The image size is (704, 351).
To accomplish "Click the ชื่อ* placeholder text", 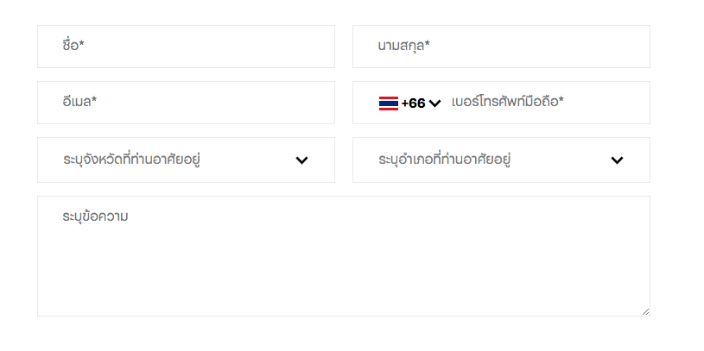I will (73, 46).
